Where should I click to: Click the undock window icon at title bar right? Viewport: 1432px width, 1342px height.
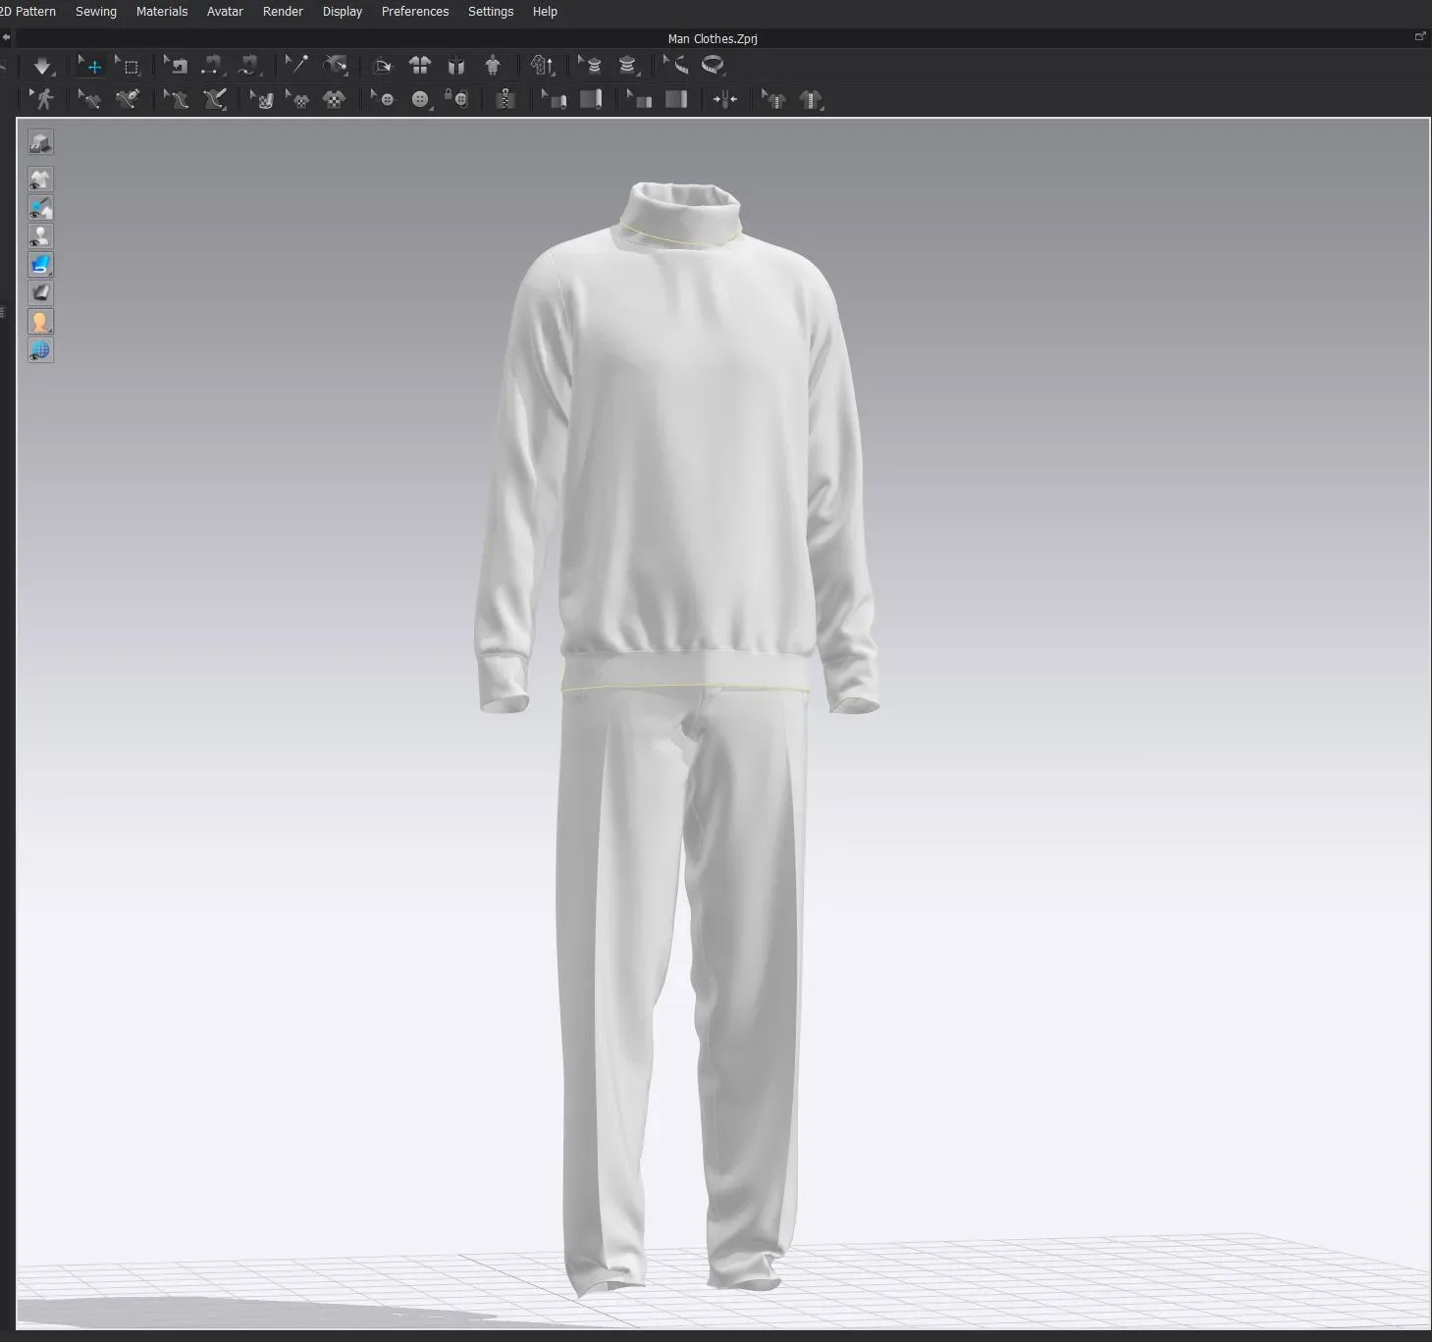1419,37
